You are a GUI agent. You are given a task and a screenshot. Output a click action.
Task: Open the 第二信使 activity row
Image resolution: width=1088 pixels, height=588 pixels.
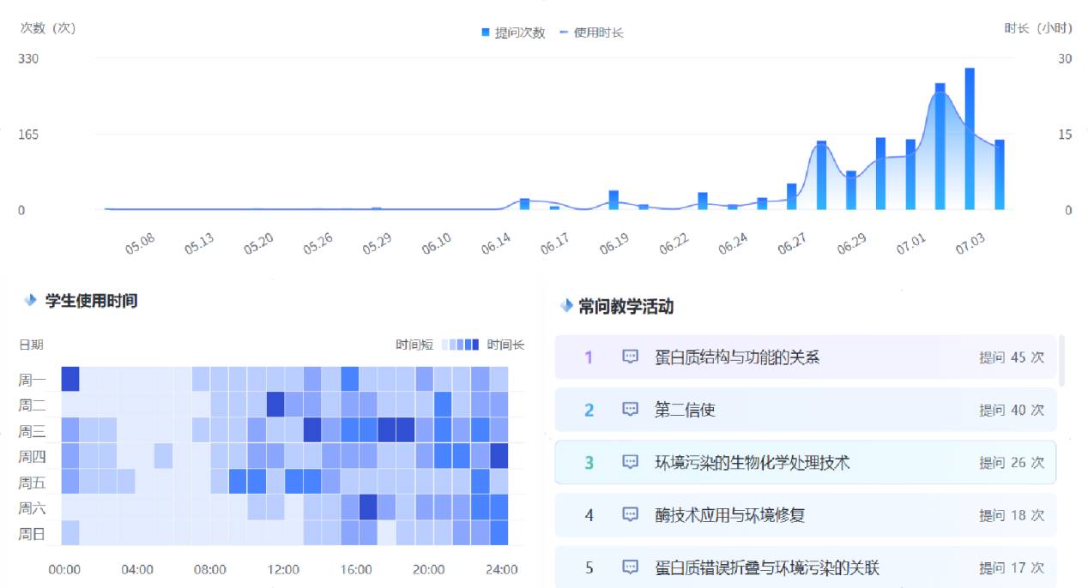[x=805, y=411]
